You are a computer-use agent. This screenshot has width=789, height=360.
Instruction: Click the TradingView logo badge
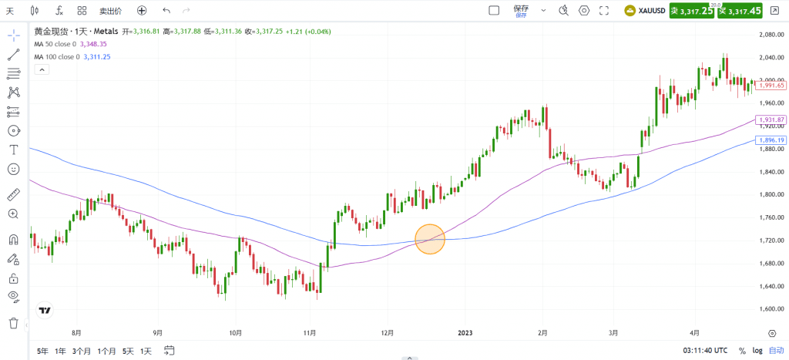pyautogui.click(x=45, y=311)
